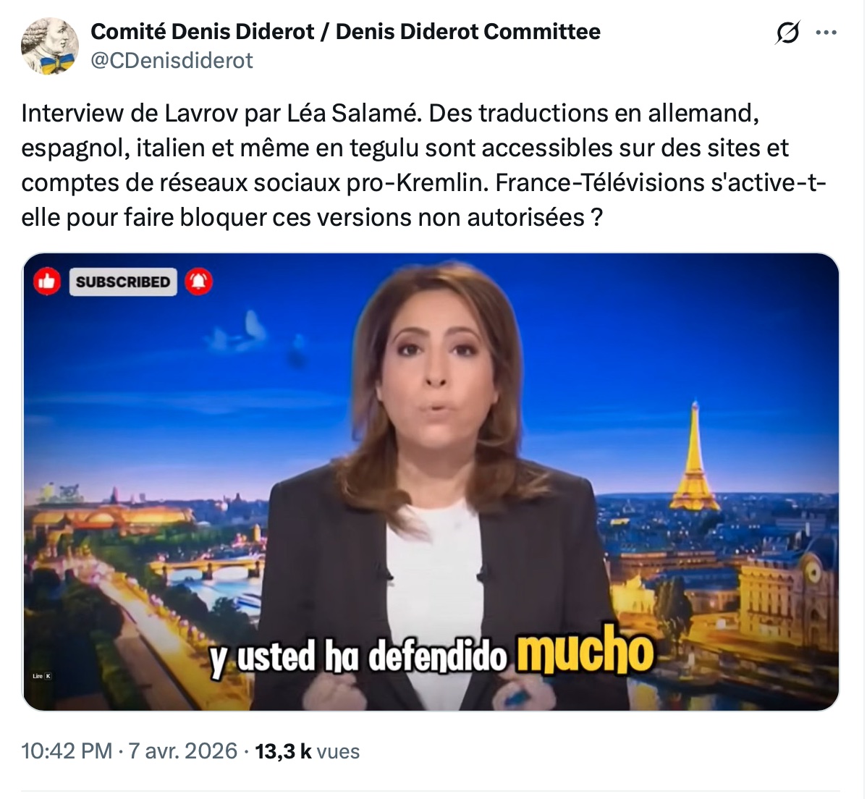
Task: Open the three-dot more options menu
Action: tap(826, 33)
